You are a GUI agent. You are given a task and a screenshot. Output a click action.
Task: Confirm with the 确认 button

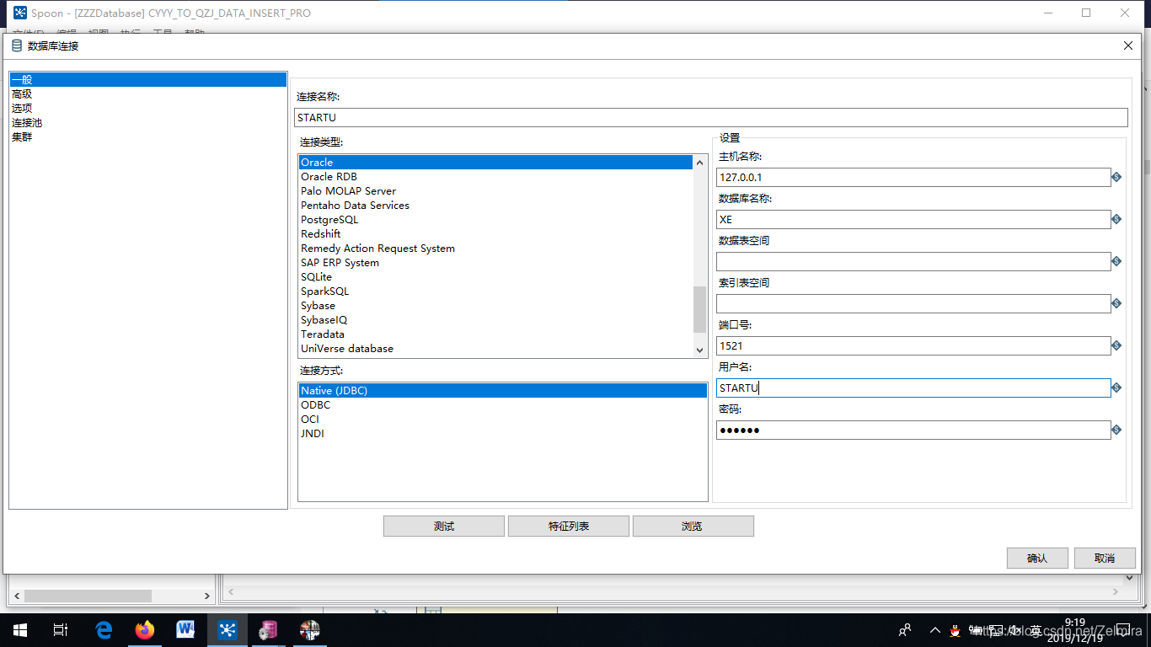tap(1037, 558)
